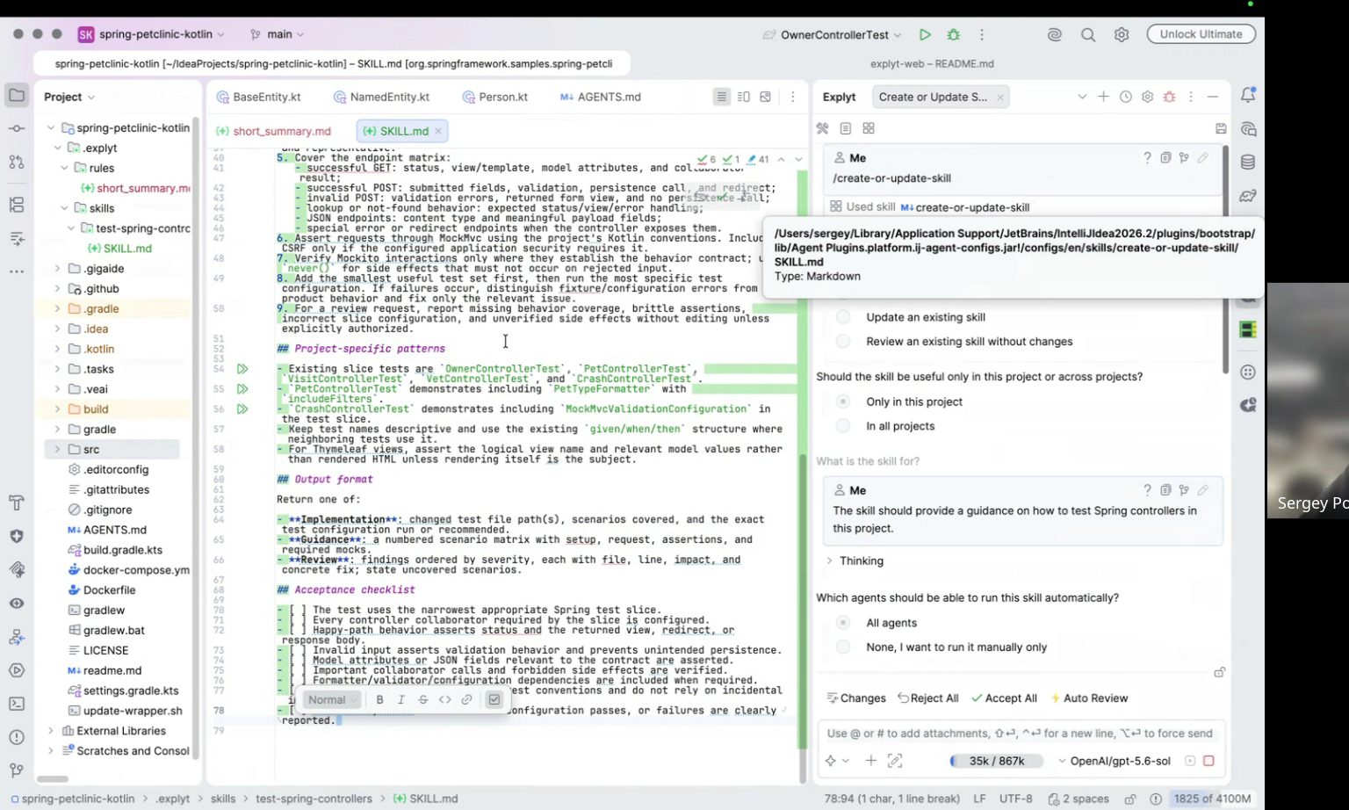This screenshot has height=810, width=1349.
Task: Open the OwnerControllerTest run configuration dropdown
Action: [832, 34]
